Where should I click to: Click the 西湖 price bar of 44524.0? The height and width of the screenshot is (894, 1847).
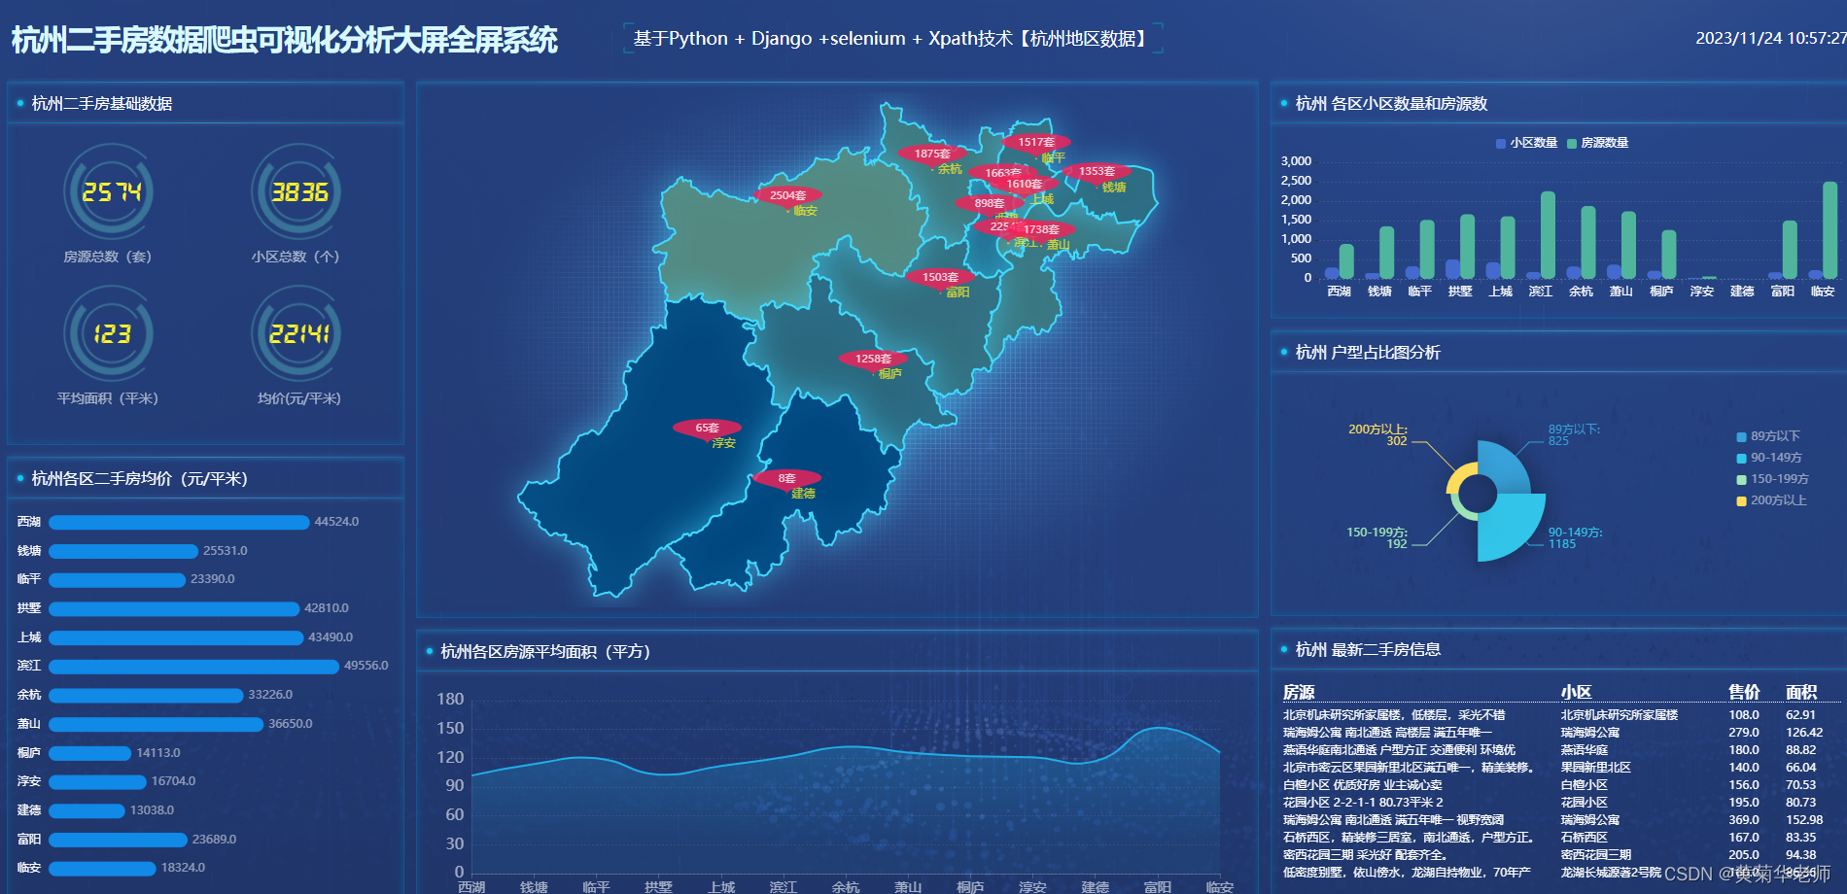tap(179, 522)
